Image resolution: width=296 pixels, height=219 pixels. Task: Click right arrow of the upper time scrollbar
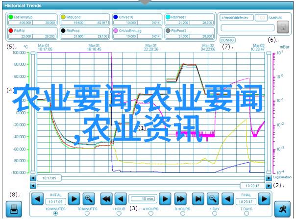pos(269,178)
